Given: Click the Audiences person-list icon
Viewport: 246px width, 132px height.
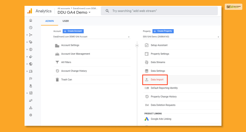Looking at the screenshot, I should pyautogui.click(x=31, y=100).
